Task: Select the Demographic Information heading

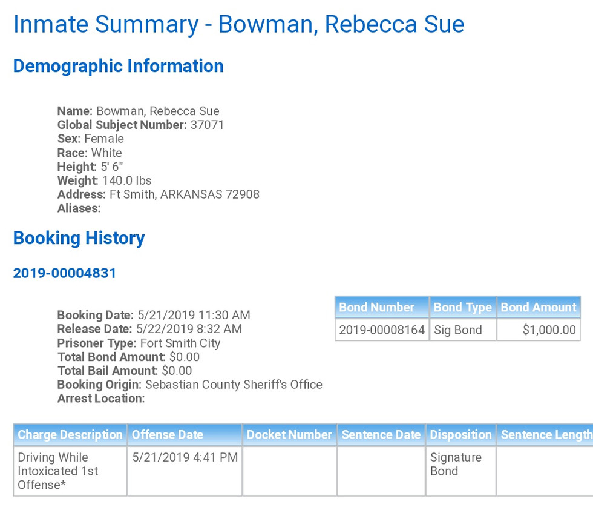Action: (119, 66)
